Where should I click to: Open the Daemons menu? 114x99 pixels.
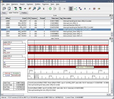[x=14, y=4]
